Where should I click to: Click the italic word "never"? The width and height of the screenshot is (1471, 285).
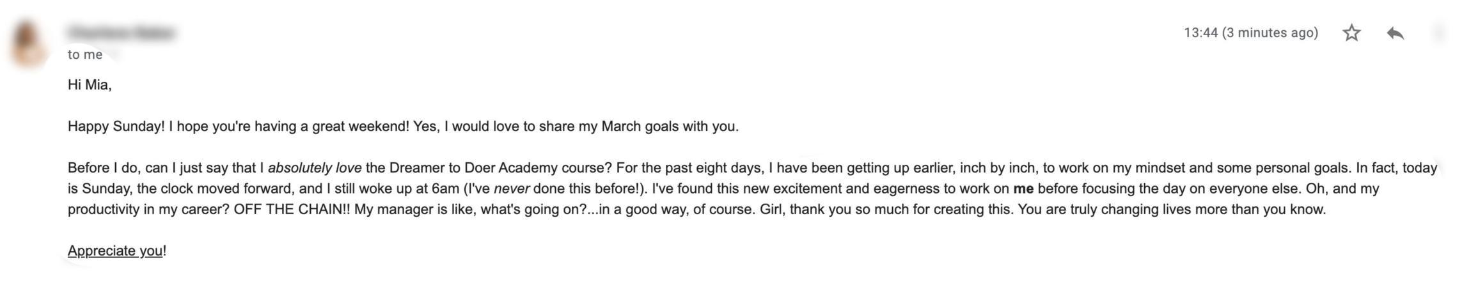511,189
